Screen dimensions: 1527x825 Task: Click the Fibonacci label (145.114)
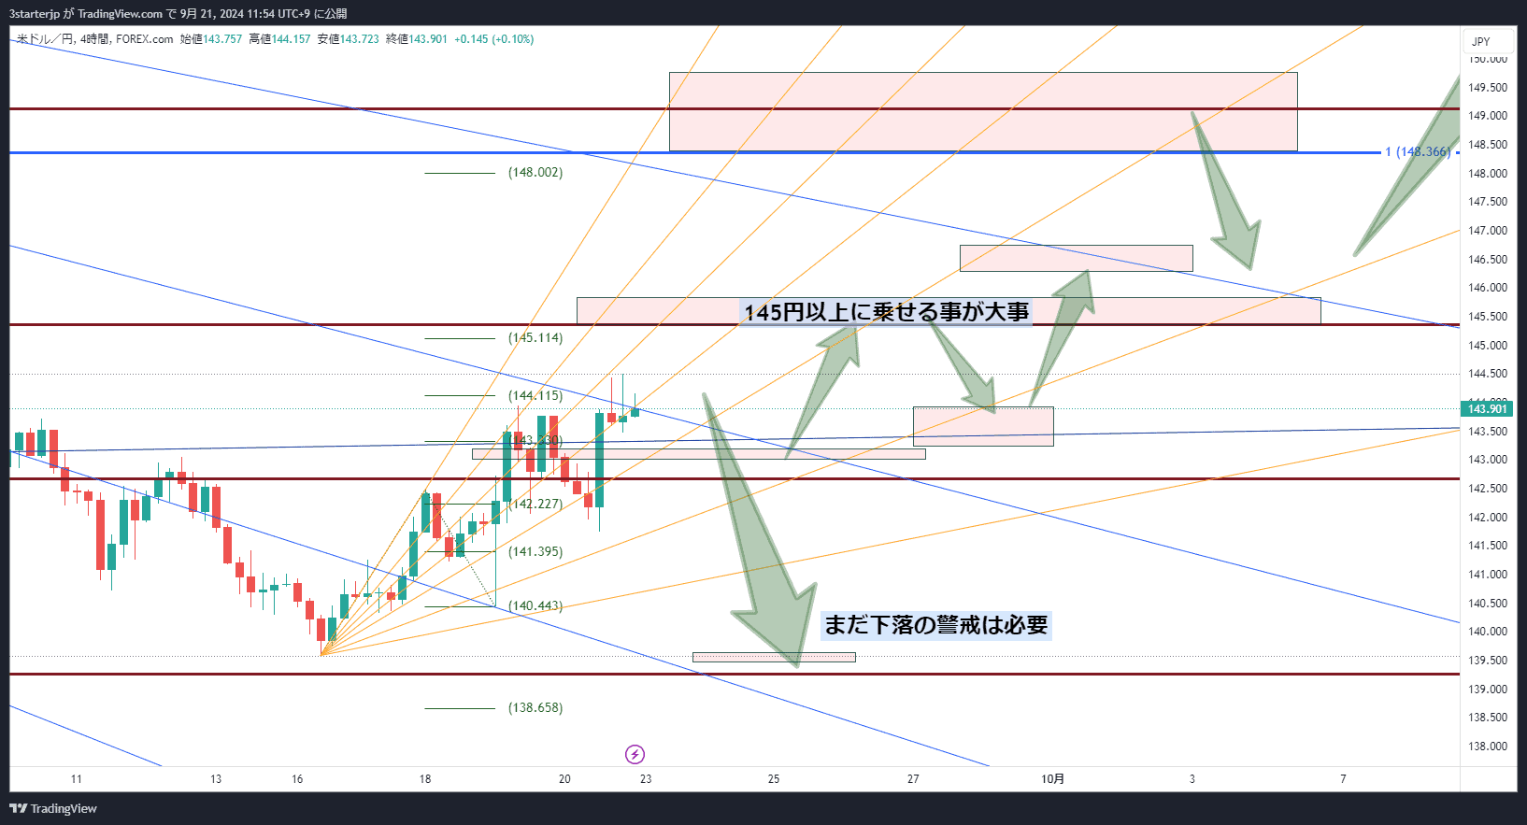535,338
